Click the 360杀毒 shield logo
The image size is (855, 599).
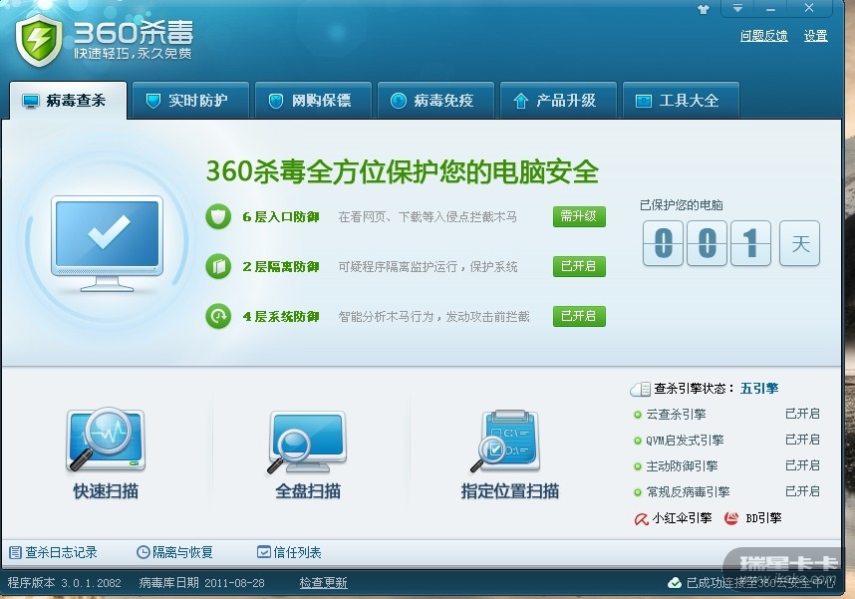pos(39,40)
